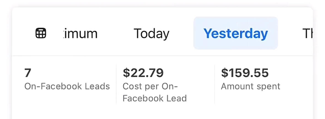
Task: Click the Amount spent label
Action: point(251,86)
